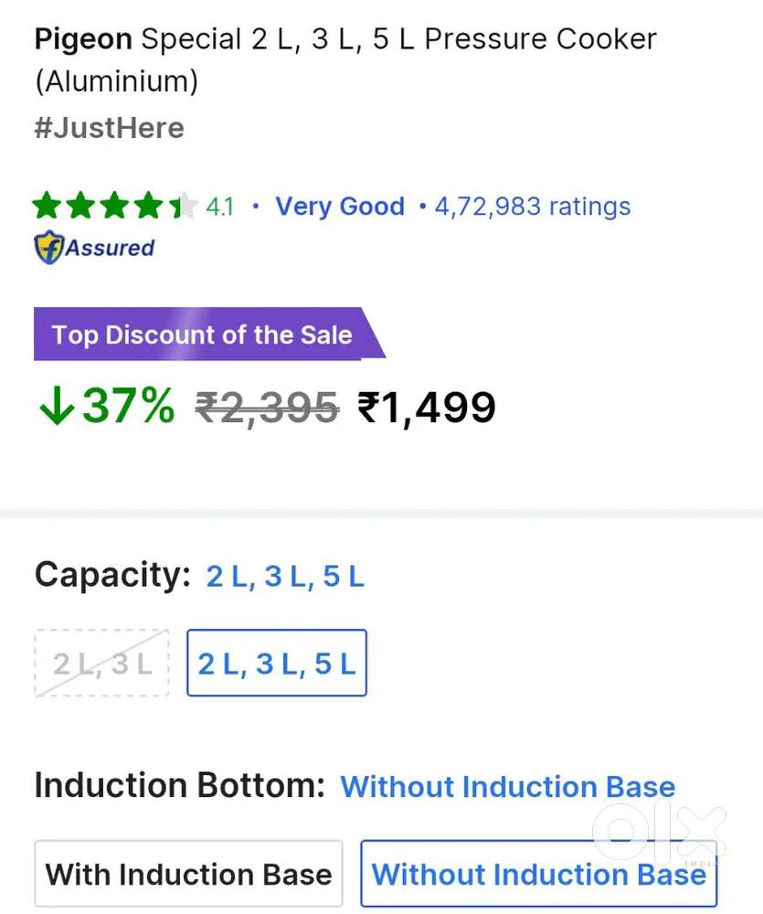This screenshot has height=914, width=763.
Task: Tap the Top Discount of the Sale banner
Action: click(202, 334)
